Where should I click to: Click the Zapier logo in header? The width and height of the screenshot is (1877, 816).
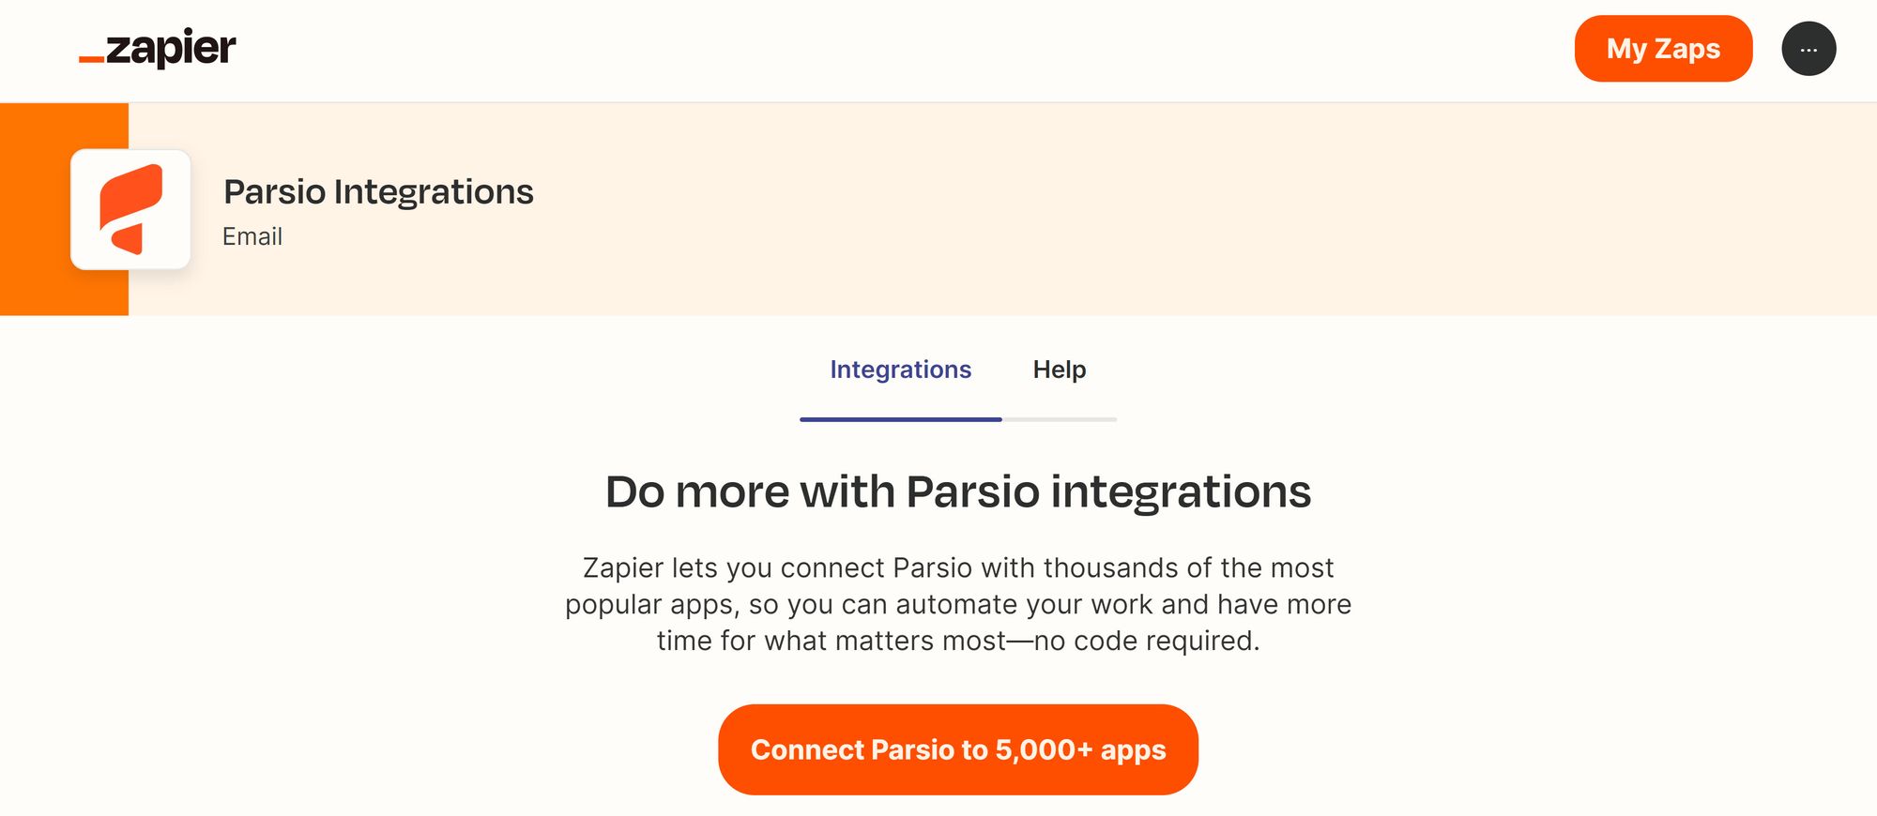158,49
